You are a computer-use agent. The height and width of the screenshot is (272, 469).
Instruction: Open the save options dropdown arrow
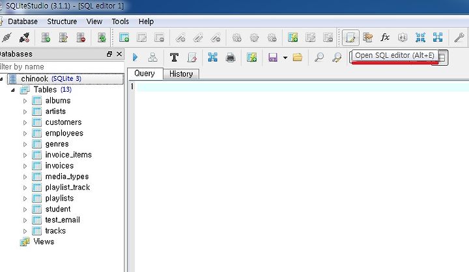pos(285,57)
